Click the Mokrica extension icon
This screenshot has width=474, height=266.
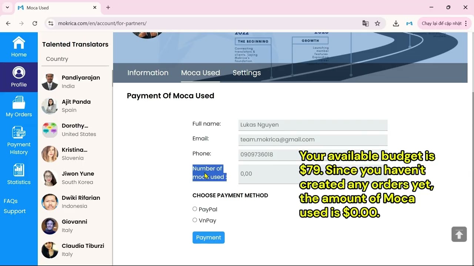pyautogui.click(x=409, y=23)
